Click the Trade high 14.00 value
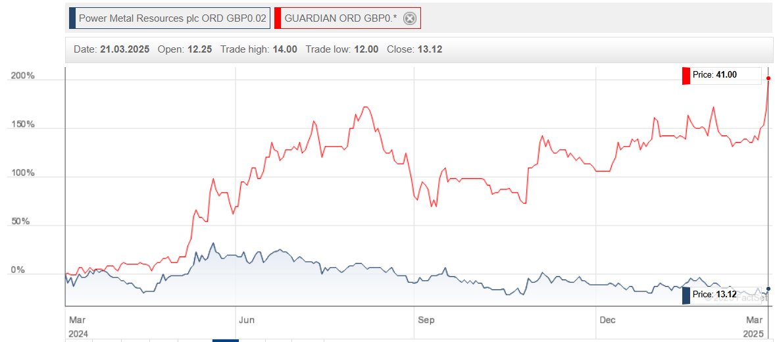Screen dimensions: 775x342 (x=285, y=49)
